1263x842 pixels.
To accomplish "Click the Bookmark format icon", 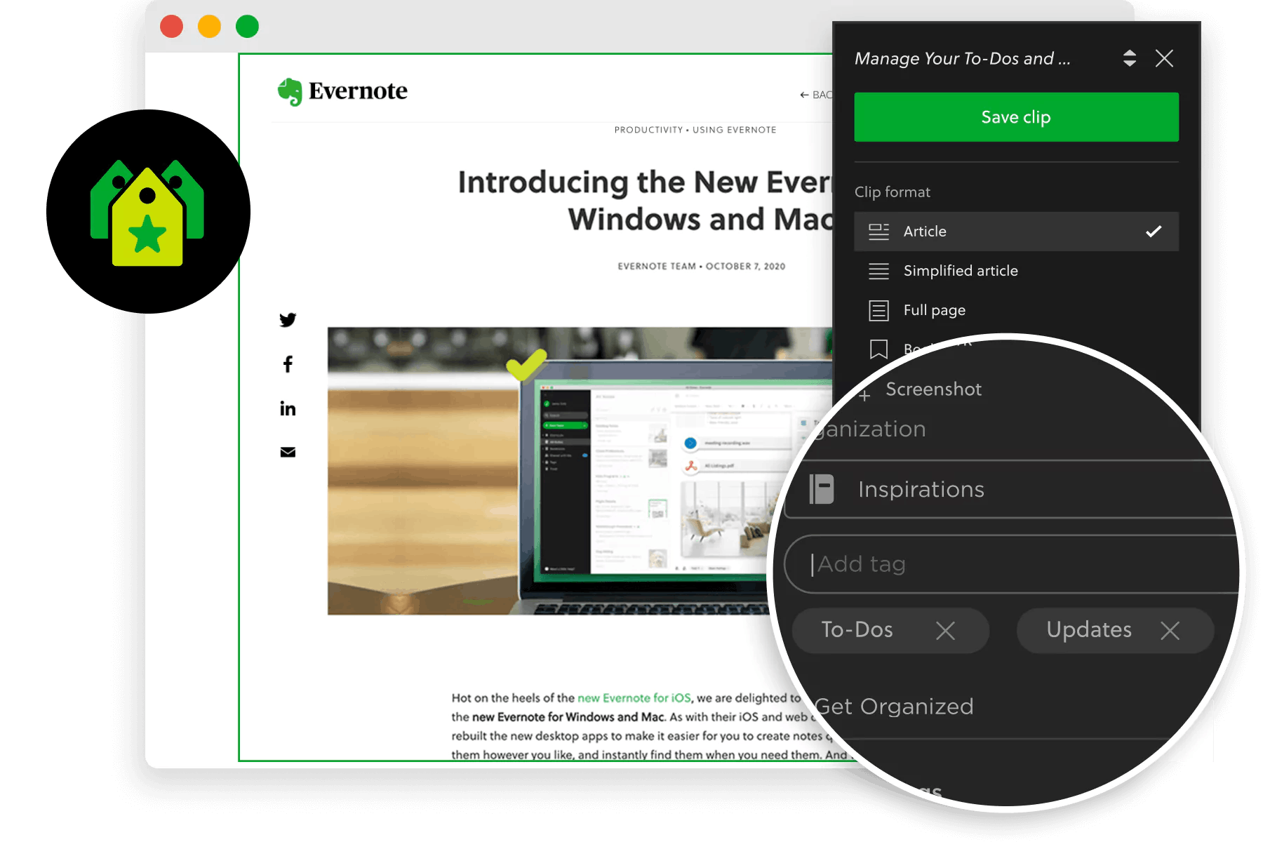I will [x=878, y=349].
